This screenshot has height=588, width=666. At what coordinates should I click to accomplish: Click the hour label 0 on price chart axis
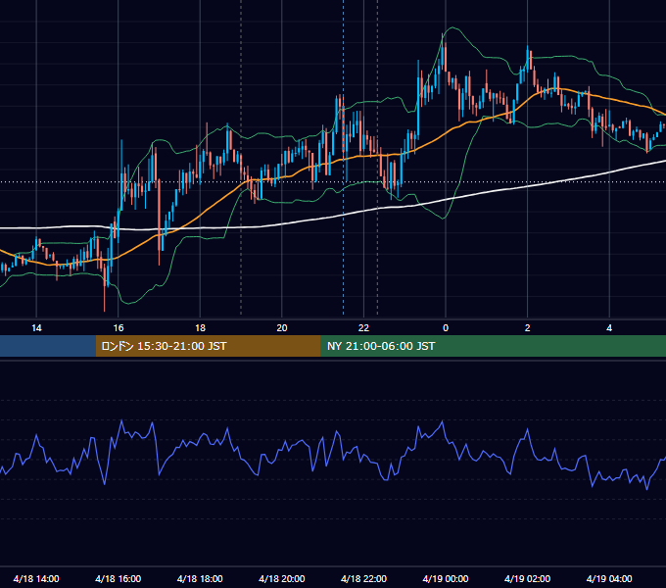click(446, 328)
